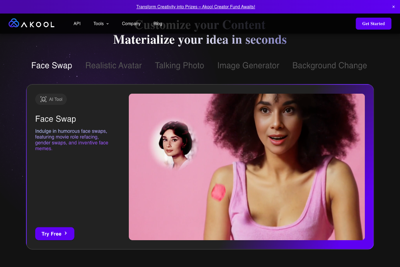The image size is (400, 267).
Task: Select the Face Swap tab
Action: [52, 65]
